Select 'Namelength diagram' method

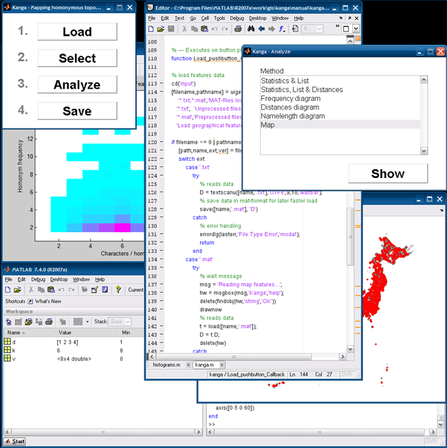coord(340,116)
